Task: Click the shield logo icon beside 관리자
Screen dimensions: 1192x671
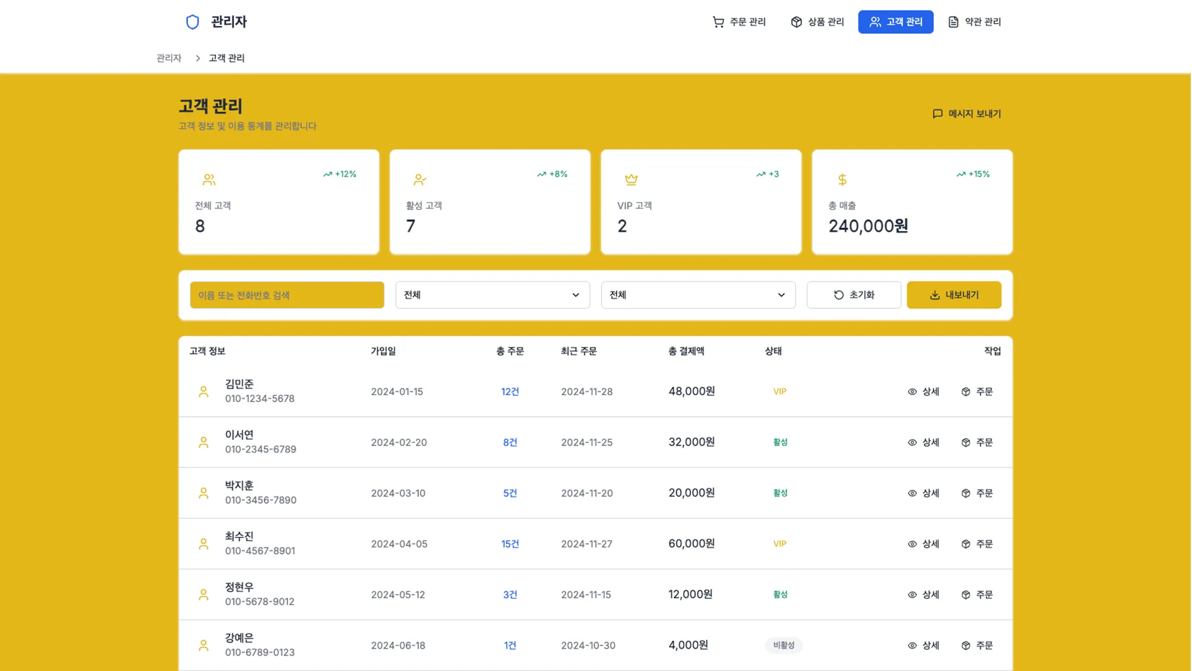Action: [x=192, y=22]
